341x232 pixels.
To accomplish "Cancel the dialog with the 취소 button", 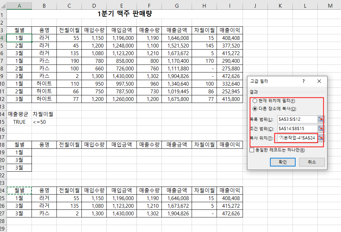I will click(312, 162).
